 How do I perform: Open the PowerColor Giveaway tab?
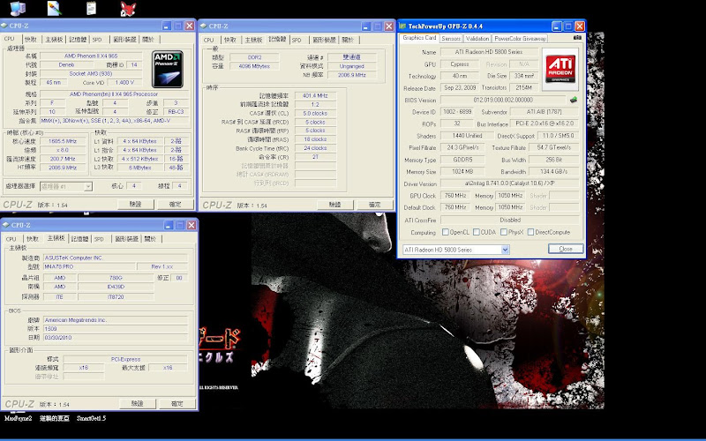(520, 39)
